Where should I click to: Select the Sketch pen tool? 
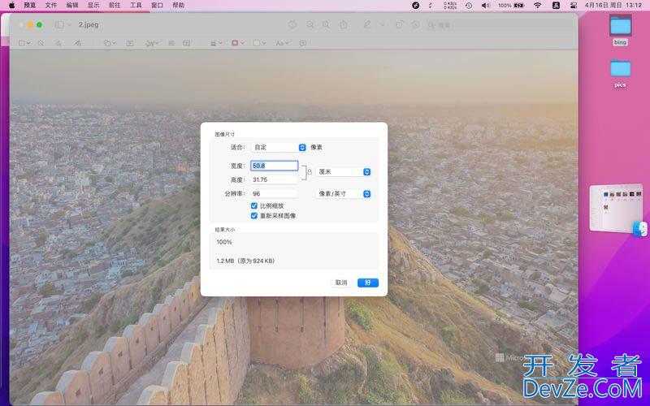click(59, 43)
